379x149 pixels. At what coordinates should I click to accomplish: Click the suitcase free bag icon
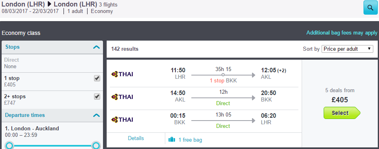(172, 140)
